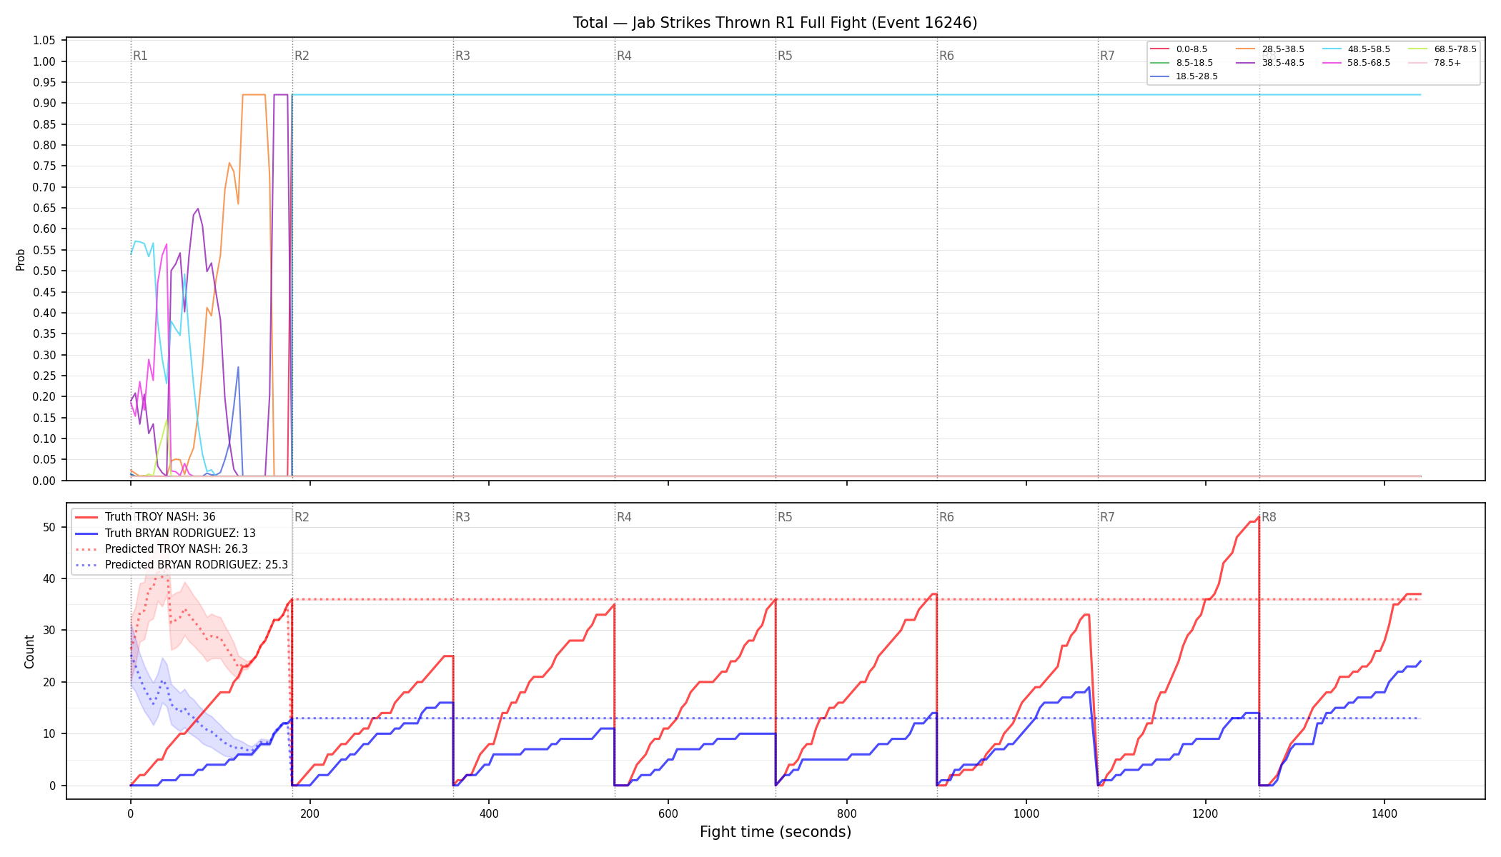Click the '1.00' tick on the Prob axis
1501x857 pixels.
coord(44,61)
